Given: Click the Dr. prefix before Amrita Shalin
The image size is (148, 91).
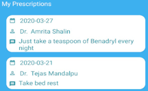Looking at the screenshot, I should click(x=24, y=31).
